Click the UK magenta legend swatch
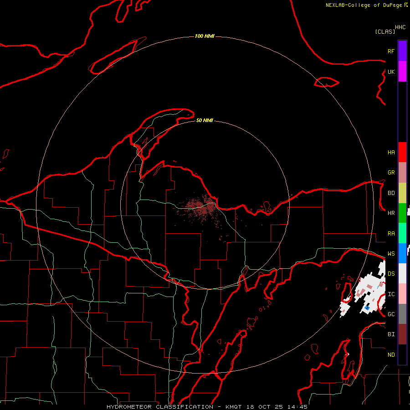Screen dimensions: 410x410 pos(402,72)
